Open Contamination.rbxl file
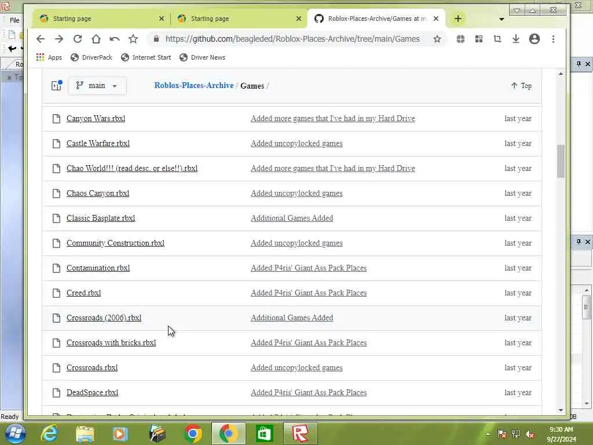 pyautogui.click(x=98, y=268)
